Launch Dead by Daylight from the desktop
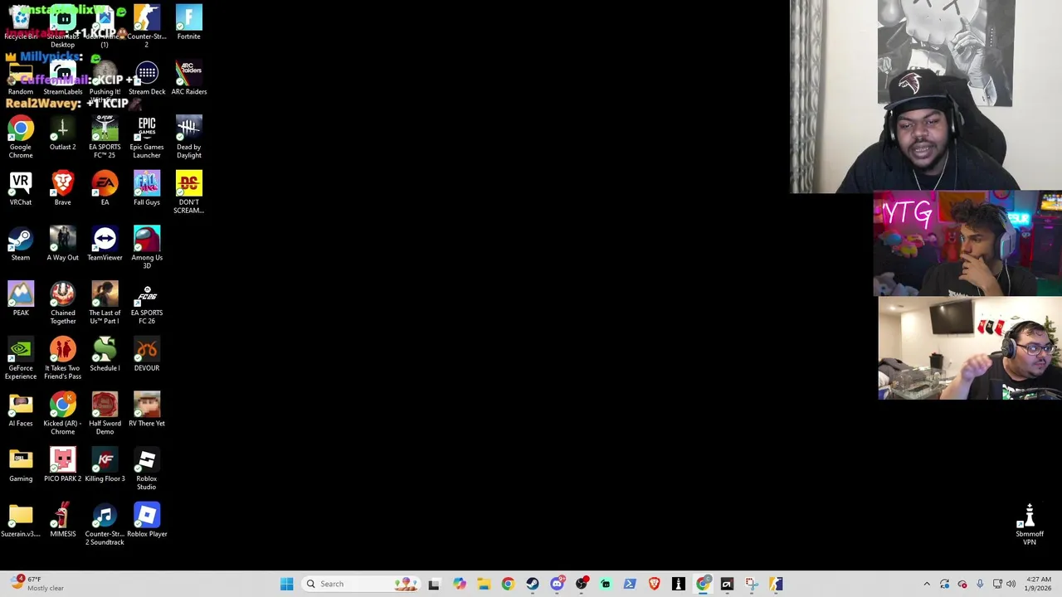The image size is (1062, 597). (188, 138)
